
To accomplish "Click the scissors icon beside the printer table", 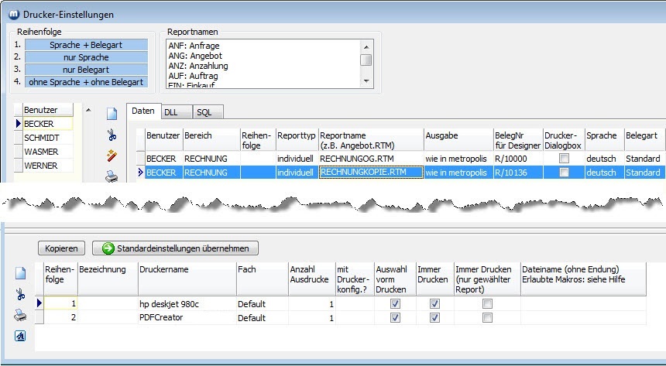I will 20,294.
